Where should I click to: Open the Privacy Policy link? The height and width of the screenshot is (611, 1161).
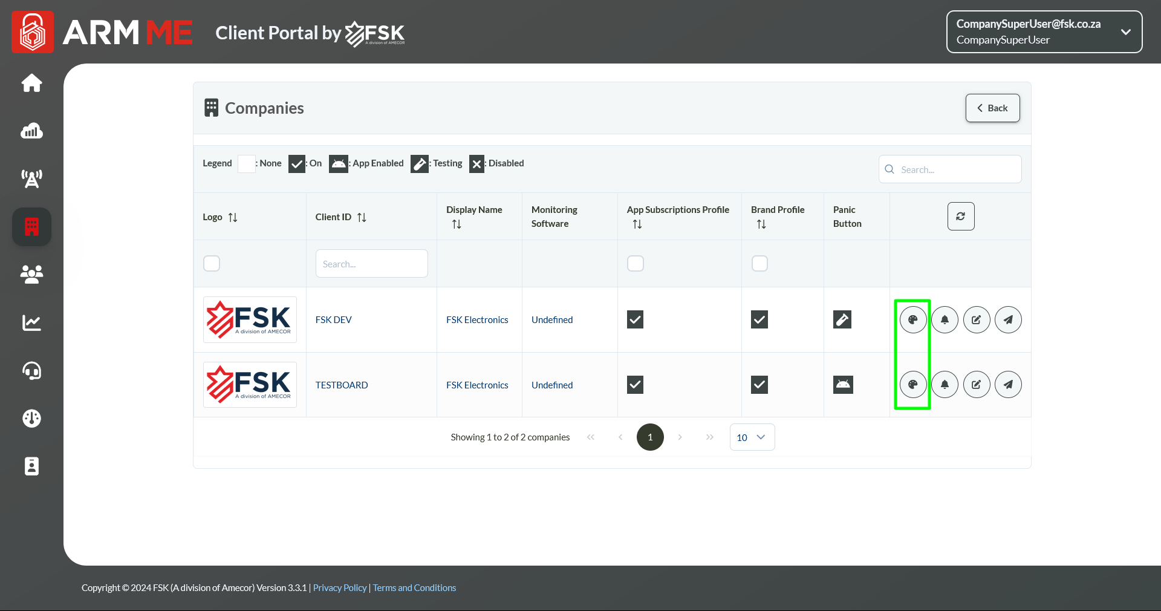(x=340, y=588)
